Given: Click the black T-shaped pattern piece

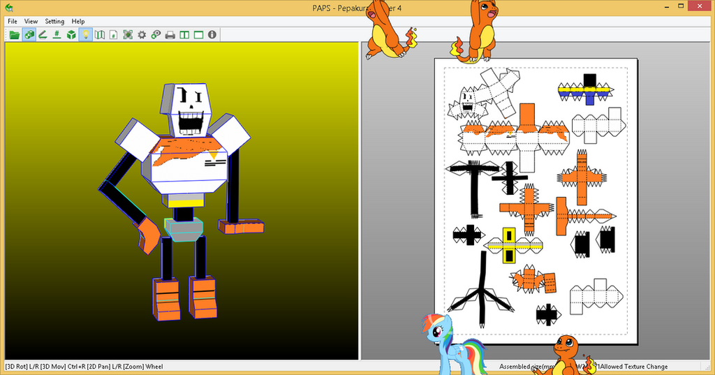Looking at the screenshot, I should coord(473,188).
